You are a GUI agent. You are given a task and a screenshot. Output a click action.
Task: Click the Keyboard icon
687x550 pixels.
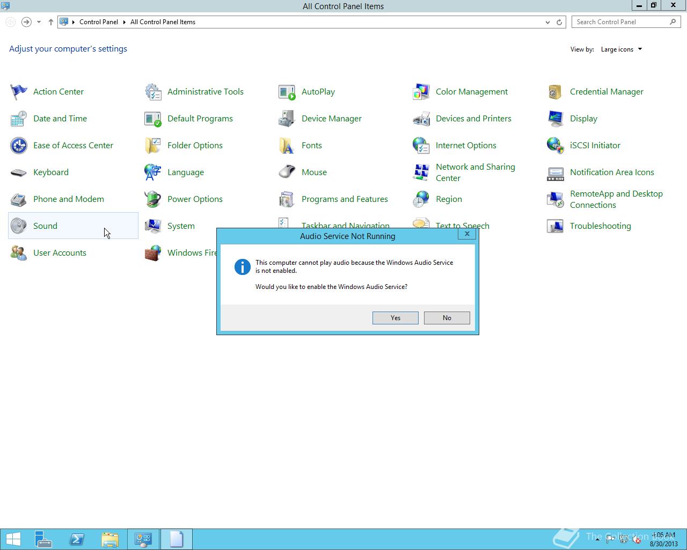pos(19,172)
